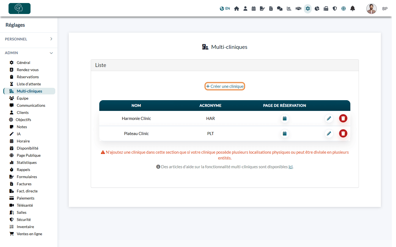
Task: Delete Plateau Clinic using the trash icon
Action: 343,134
